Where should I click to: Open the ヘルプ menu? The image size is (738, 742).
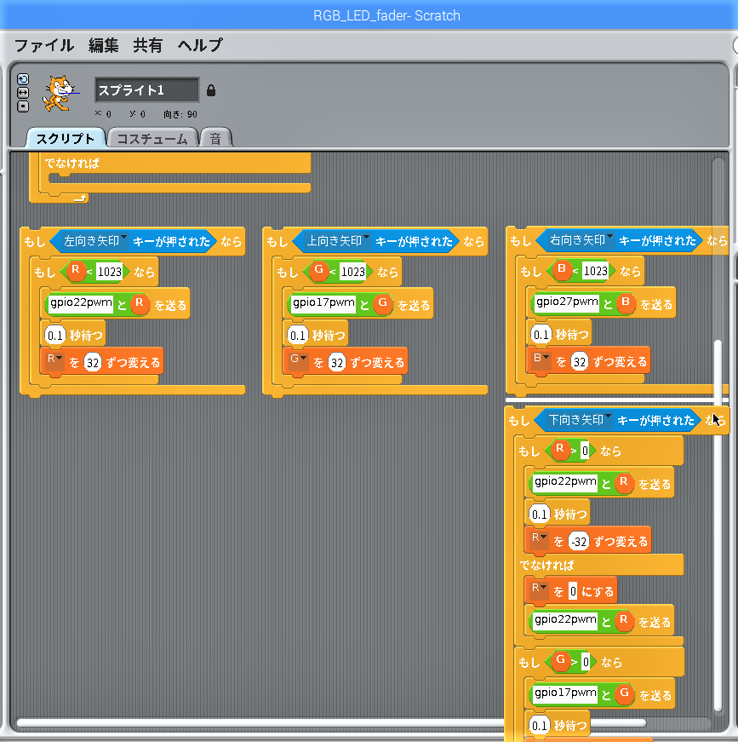[200, 45]
